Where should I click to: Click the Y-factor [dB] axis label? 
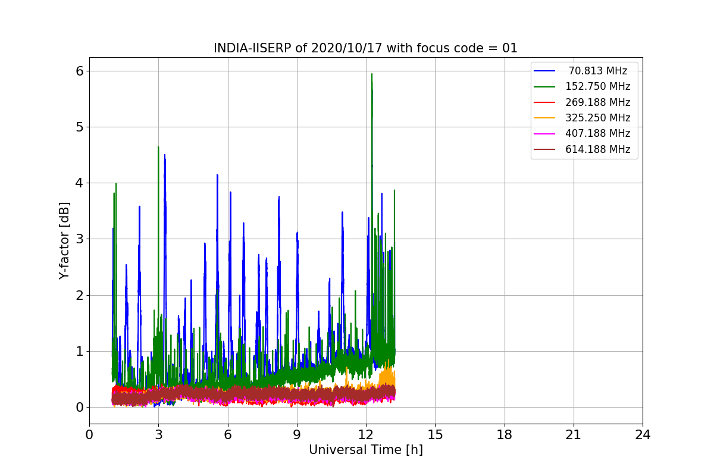tap(64, 241)
